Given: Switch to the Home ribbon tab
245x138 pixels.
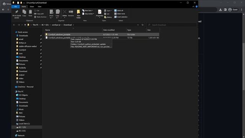Looking at the screenshot, I should (x=24, y=7).
